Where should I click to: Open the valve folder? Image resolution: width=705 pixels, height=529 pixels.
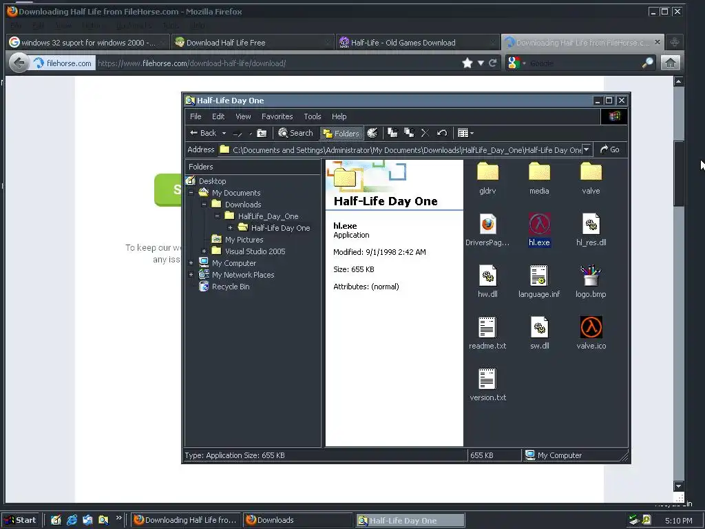tap(591, 178)
